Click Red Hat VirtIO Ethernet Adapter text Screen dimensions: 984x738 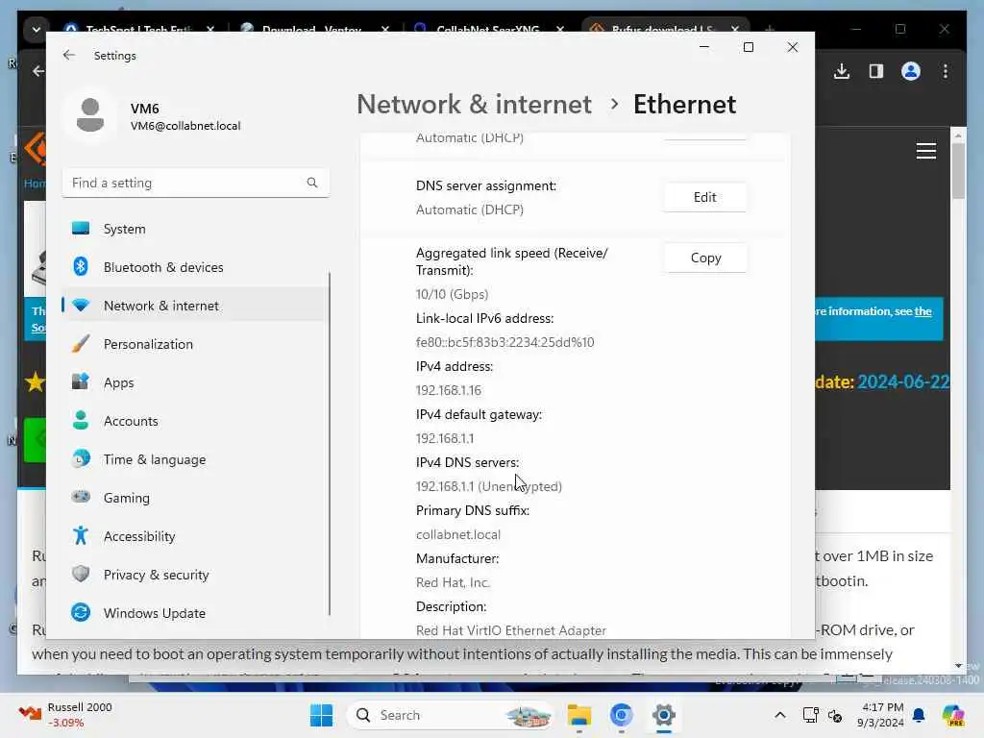[x=511, y=630]
